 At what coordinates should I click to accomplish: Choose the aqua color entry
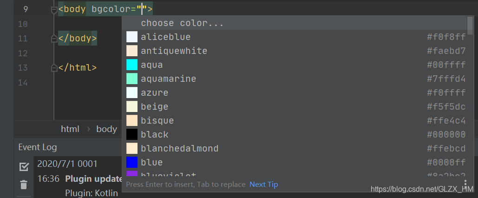[x=295, y=65]
